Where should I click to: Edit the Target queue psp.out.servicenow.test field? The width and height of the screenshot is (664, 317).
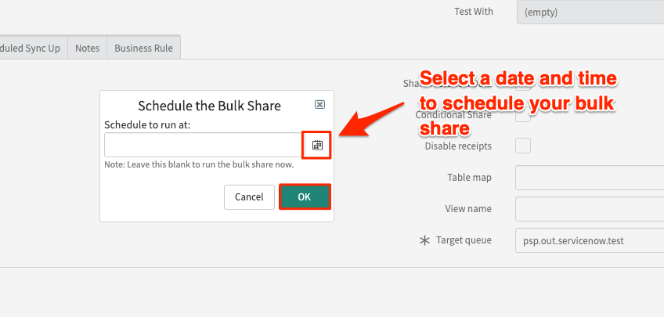(590, 240)
